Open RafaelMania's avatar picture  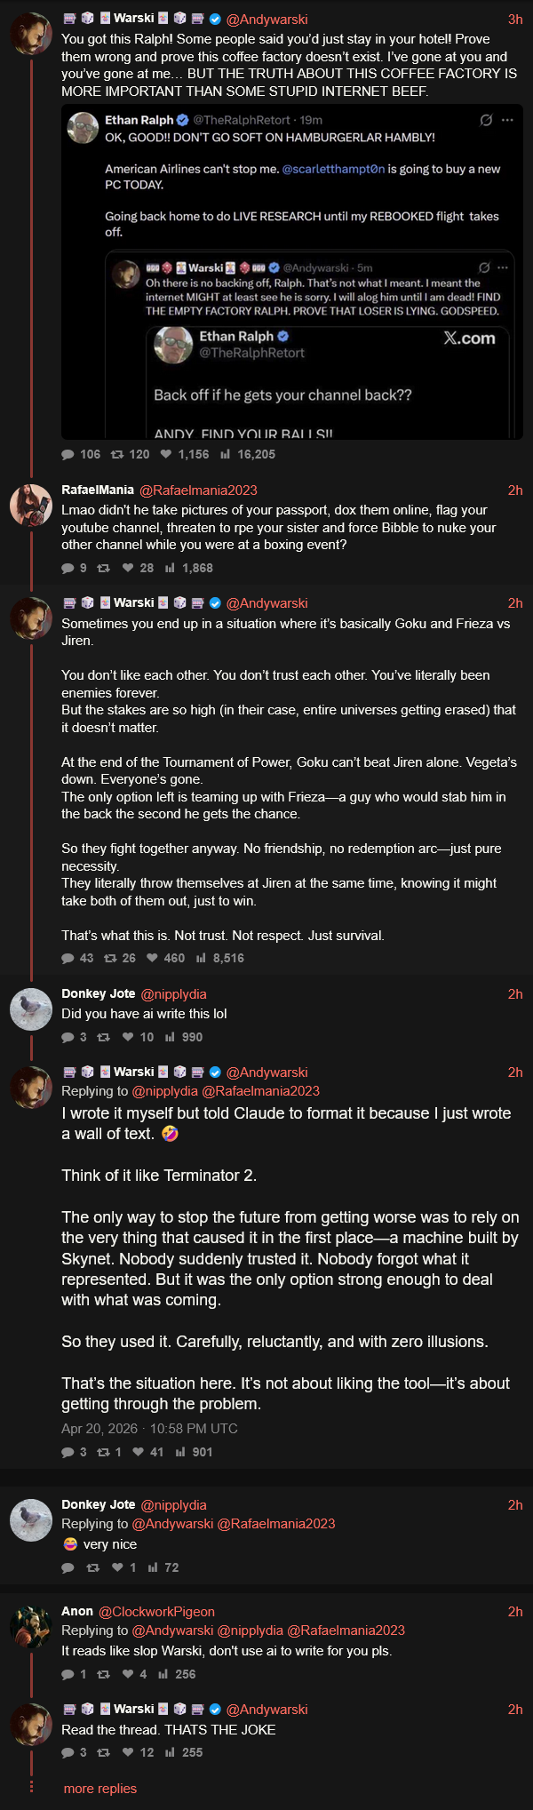pyautogui.click(x=31, y=505)
